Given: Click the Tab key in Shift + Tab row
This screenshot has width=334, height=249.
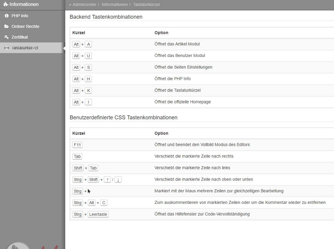Looking at the screenshot, I should 93,168.
